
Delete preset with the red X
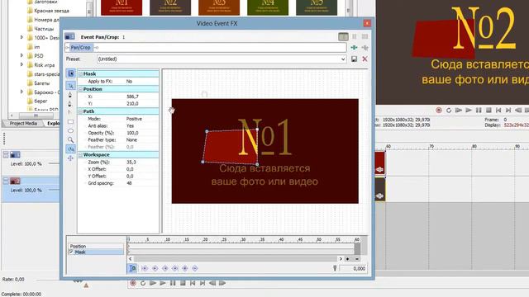tap(365, 59)
